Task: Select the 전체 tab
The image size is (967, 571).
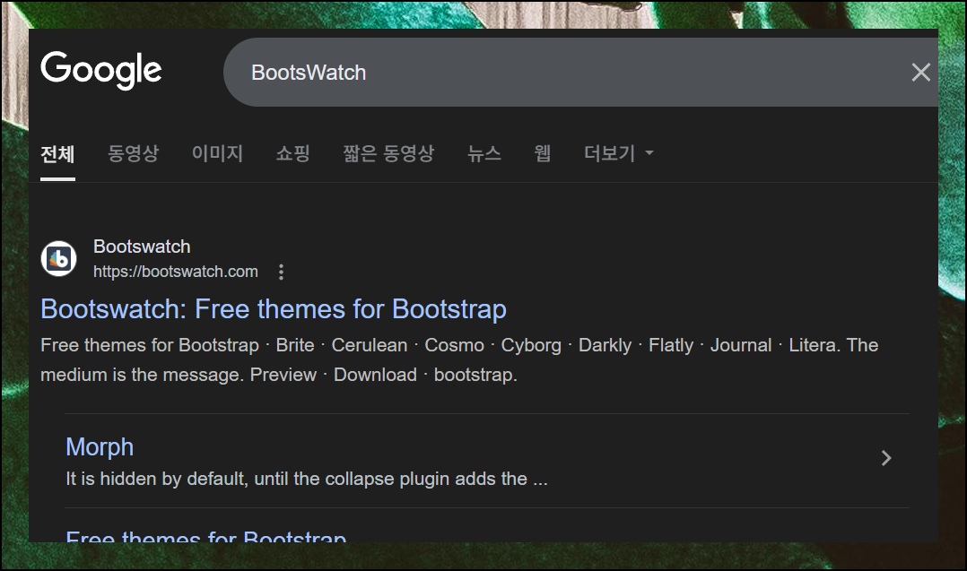Action: click(x=57, y=153)
